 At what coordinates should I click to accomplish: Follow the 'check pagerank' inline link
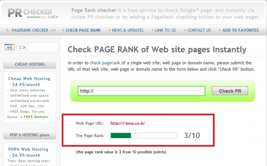tap(105, 63)
